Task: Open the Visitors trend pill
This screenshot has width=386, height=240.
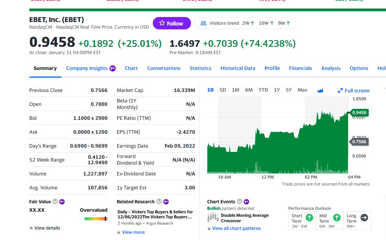Action: [245, 23]
